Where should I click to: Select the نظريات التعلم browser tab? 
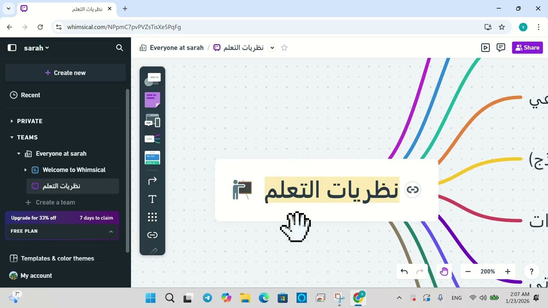[x=67, y=9]
